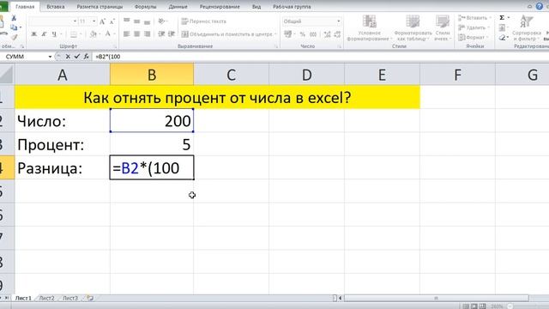The width and height of the screenshot is (549, 309).
Task: Confirm formula with checkmark icon
Action: (77, 57)
